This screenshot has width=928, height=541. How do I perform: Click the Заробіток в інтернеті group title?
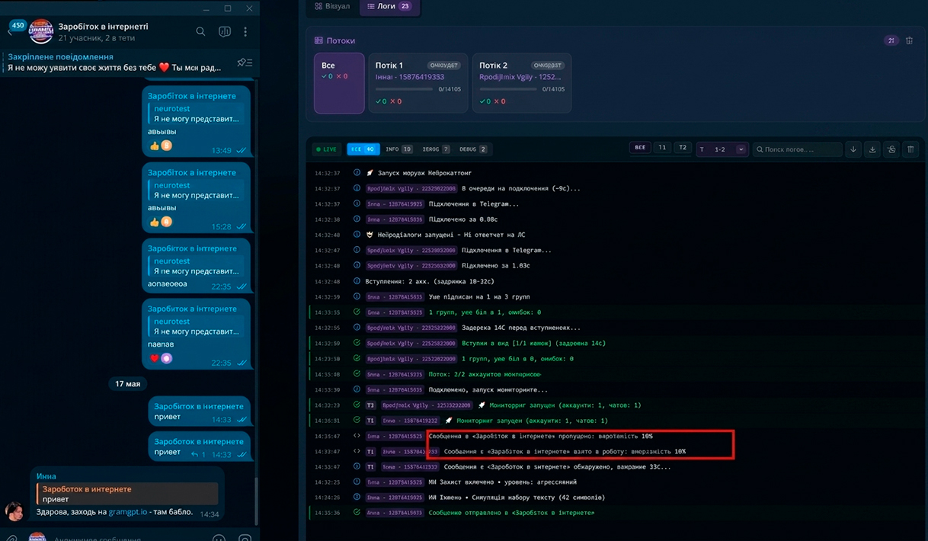(x=104, y=26)
